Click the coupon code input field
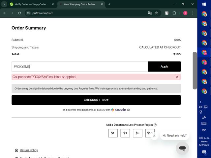Viewport: 211px width, 158px height. click(x=80, y=66)
